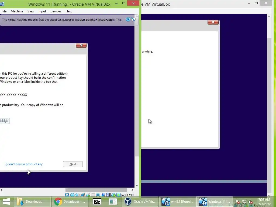Open the Windows Start button
The image size is (276, 207).
pyautogui.click(x=6, y=202)
